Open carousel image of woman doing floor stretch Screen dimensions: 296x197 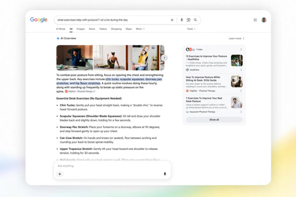[109, 58]
